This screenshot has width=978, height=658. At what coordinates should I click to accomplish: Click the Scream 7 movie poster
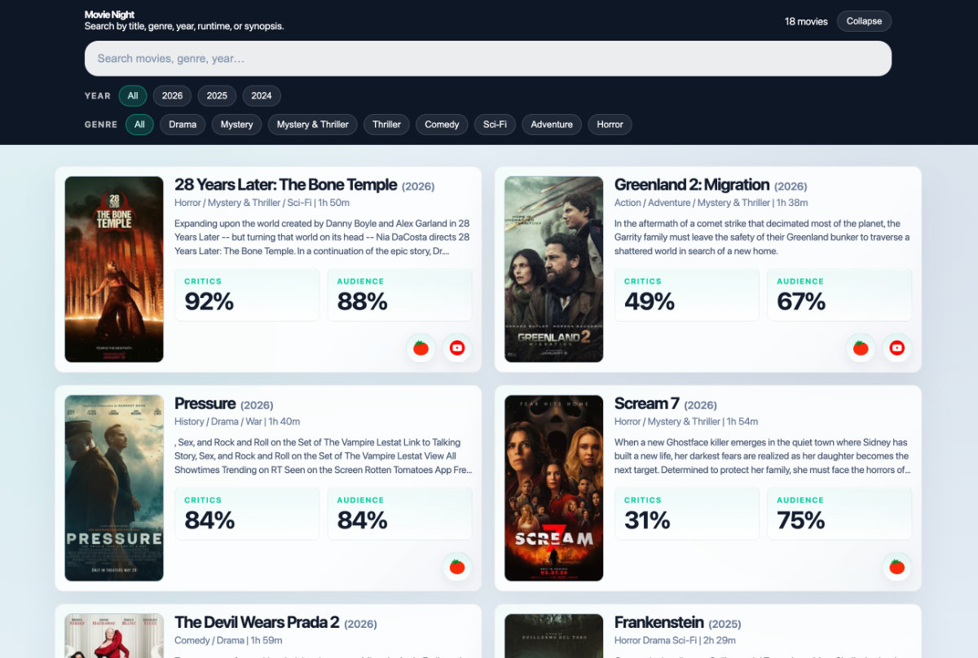point(554,489)
